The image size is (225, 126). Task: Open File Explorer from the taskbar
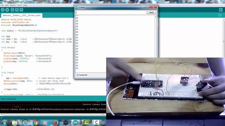click(x=15, y=122)
